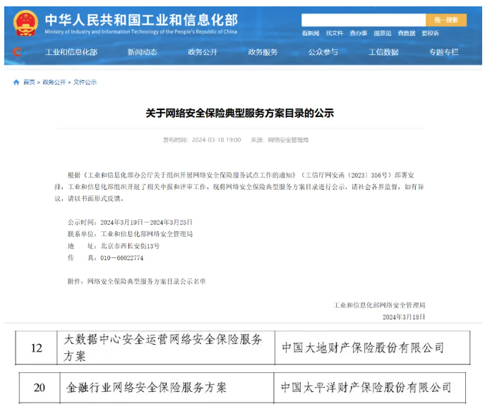
Task: Go to 文件公示 in breadcrumb
Action: [x=85, y=82]
